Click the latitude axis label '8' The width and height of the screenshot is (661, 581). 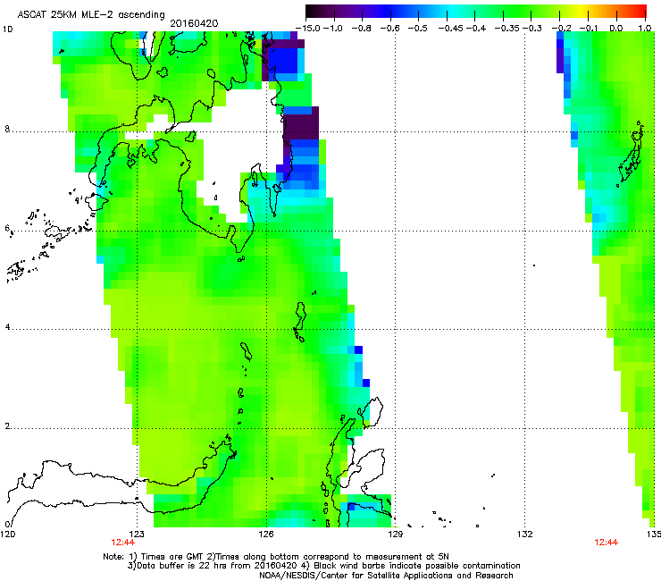(x=7, y=129)
